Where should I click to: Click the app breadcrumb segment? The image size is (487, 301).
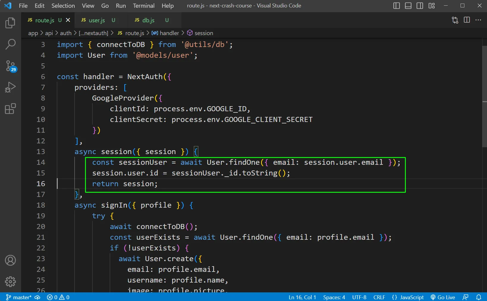[x=33, y=33]
